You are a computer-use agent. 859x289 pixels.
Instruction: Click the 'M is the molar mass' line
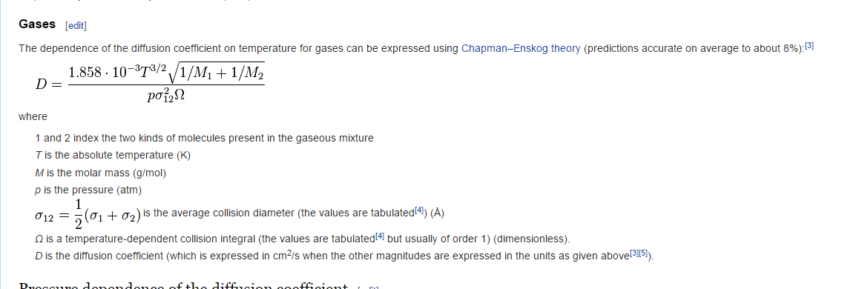pos(101,173)
